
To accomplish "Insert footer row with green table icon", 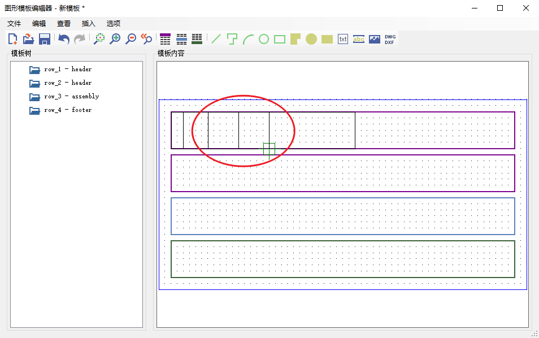I will (197, 39).
